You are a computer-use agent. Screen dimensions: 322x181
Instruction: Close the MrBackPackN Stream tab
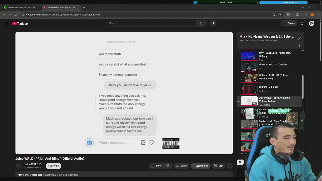point(38,7)
